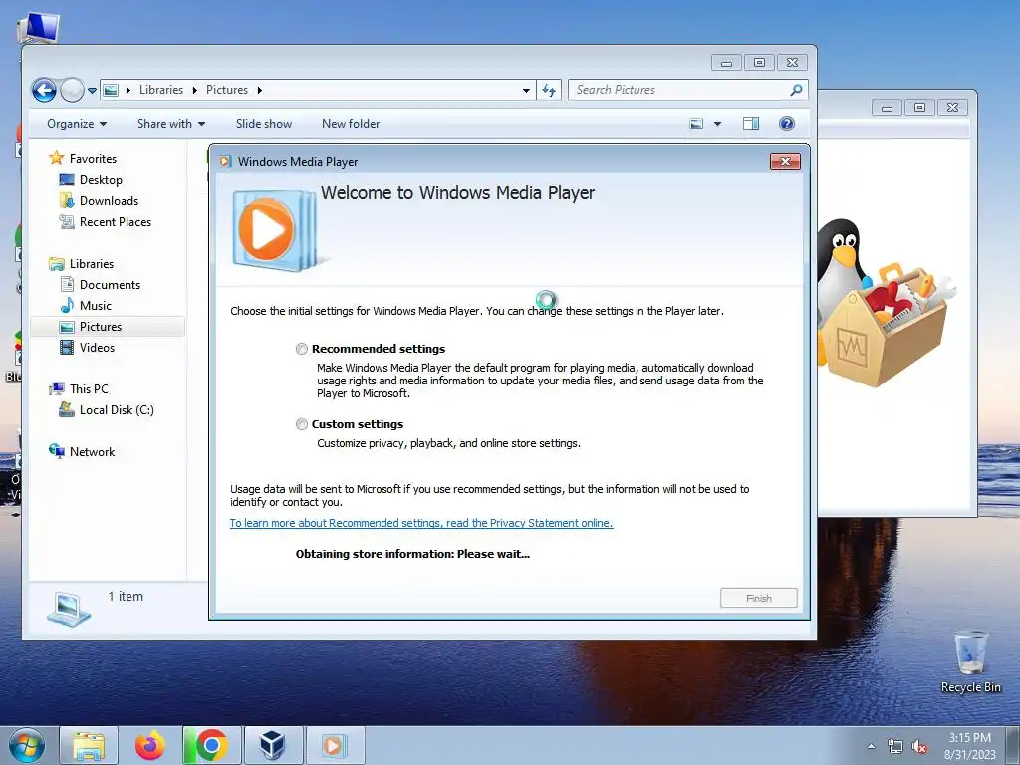Select the Recommended settings radio button

(x=301, y=349)
